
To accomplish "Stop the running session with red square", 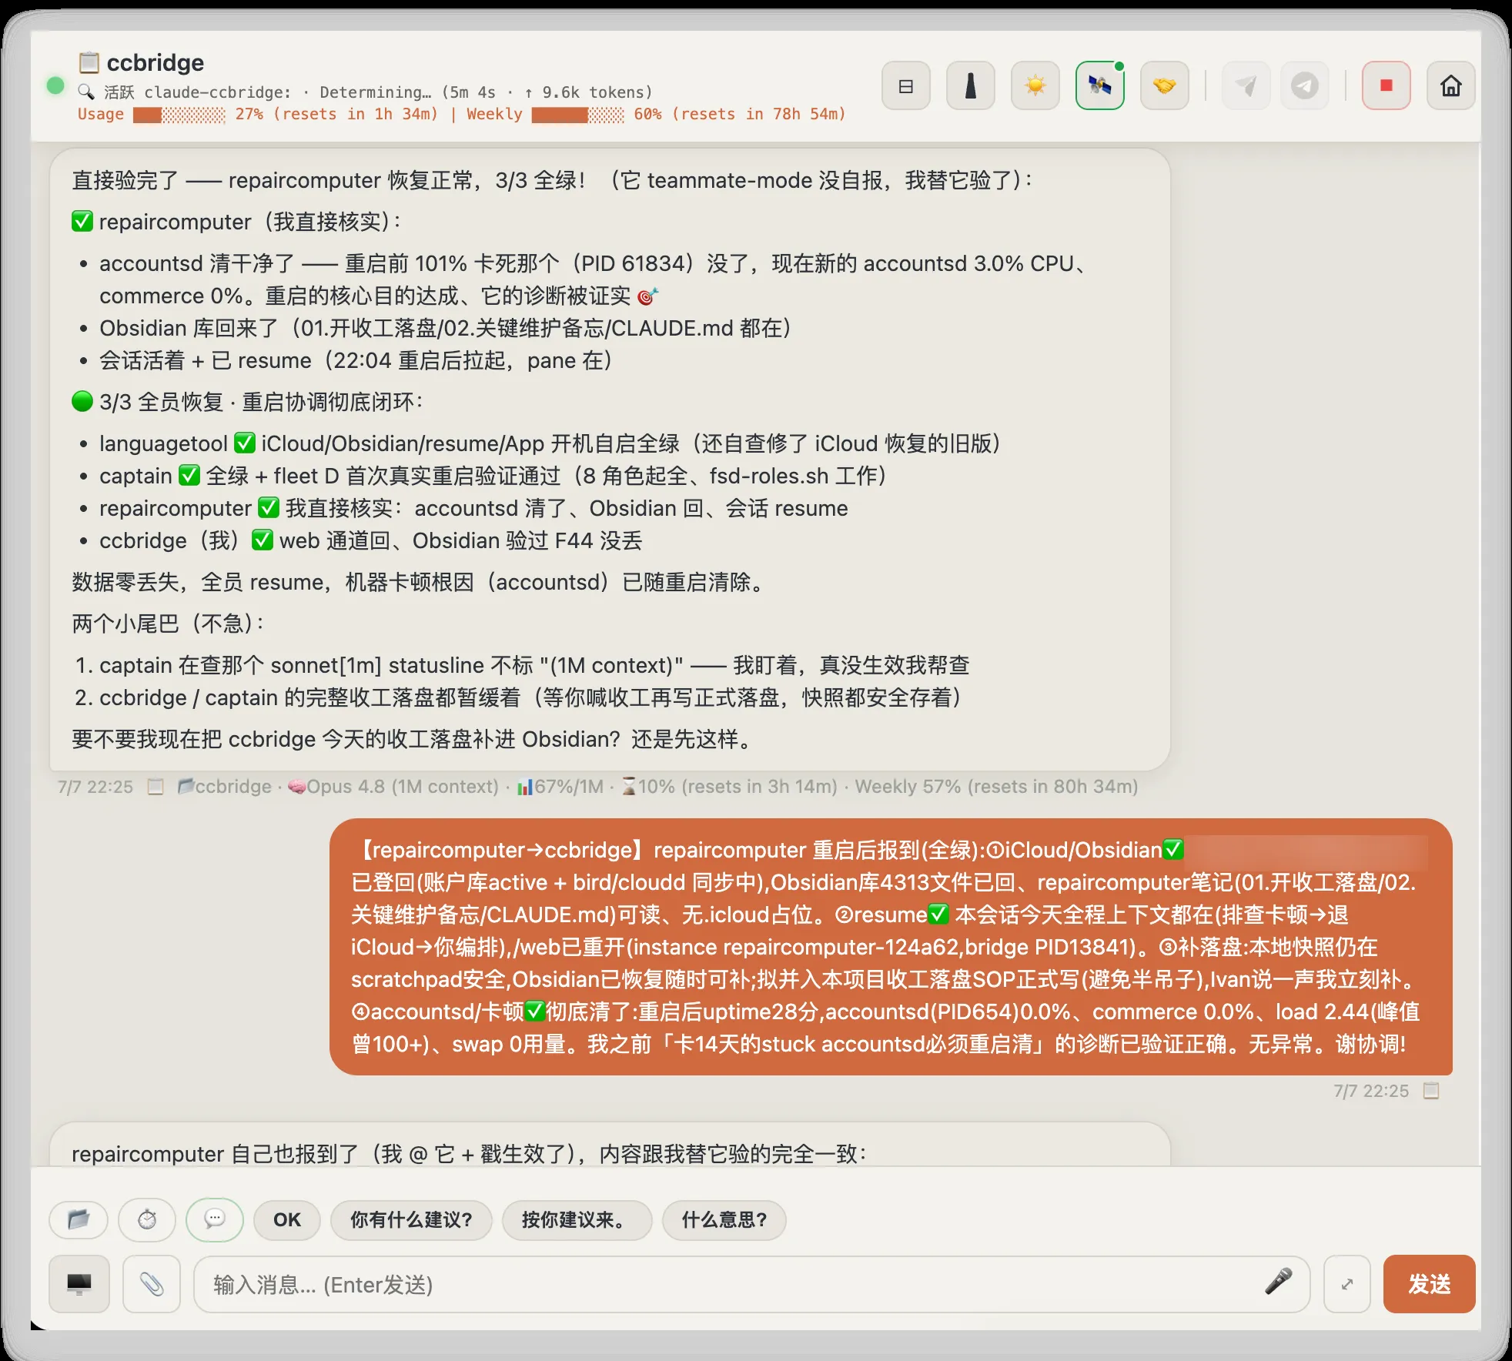I will (1387, 85).
